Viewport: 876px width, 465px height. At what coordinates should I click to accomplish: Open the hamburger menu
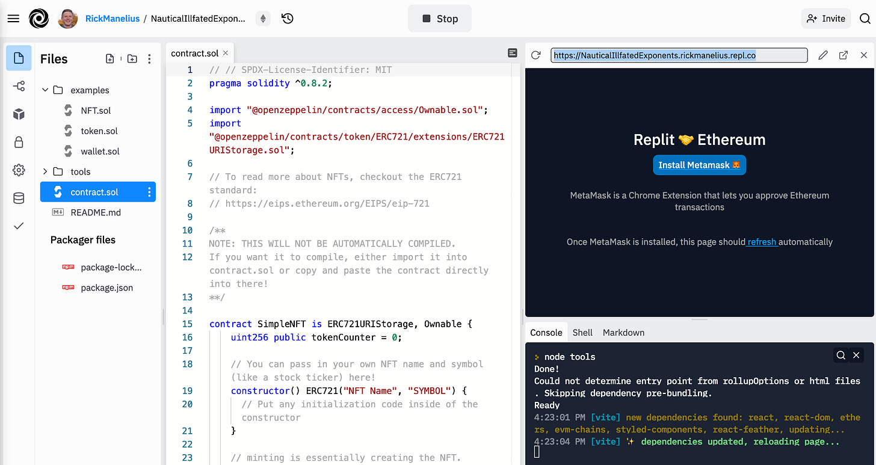pyautogui.click(x=13, y=19)
